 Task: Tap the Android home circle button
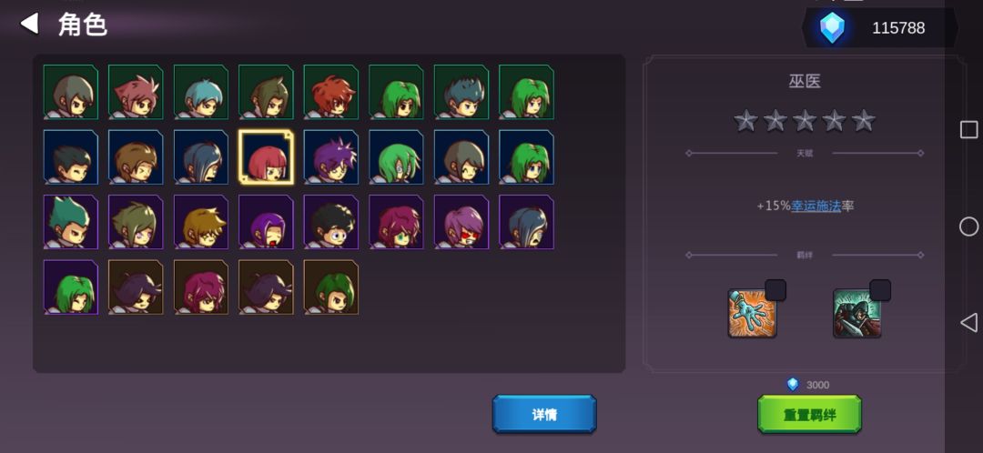tap(968, 226)
